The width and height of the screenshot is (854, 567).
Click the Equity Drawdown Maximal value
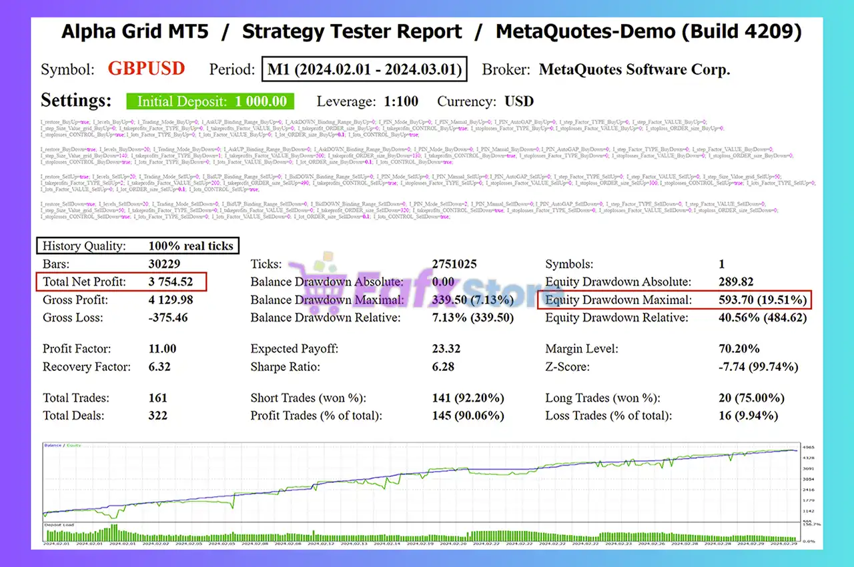(763, 300)
